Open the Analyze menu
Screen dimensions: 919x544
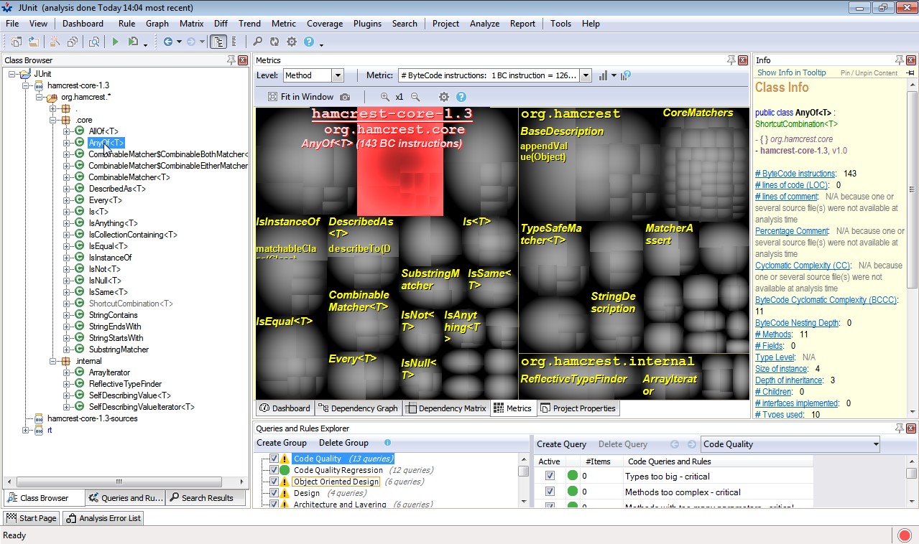(x=484, y=24)
